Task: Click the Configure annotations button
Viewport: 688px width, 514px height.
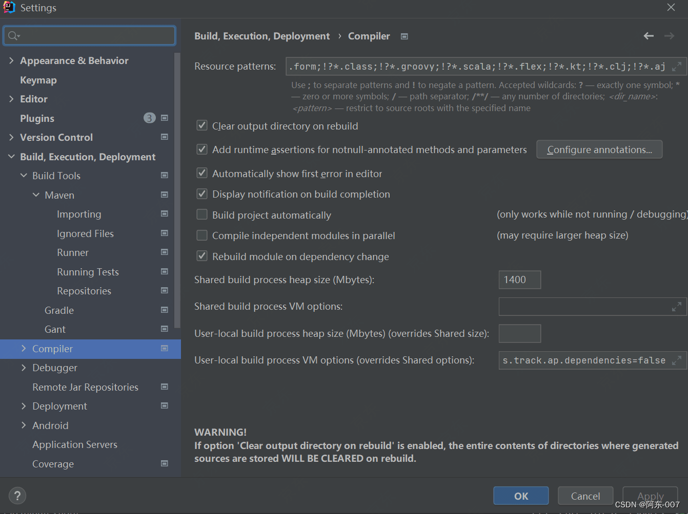Action: coord(599,149)
